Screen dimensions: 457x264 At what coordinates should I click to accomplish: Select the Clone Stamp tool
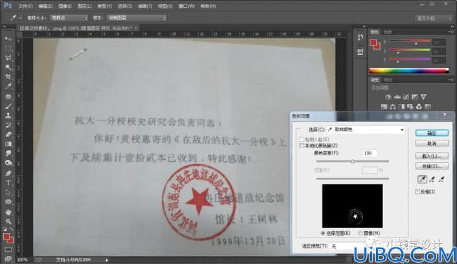tap(8, 116)
